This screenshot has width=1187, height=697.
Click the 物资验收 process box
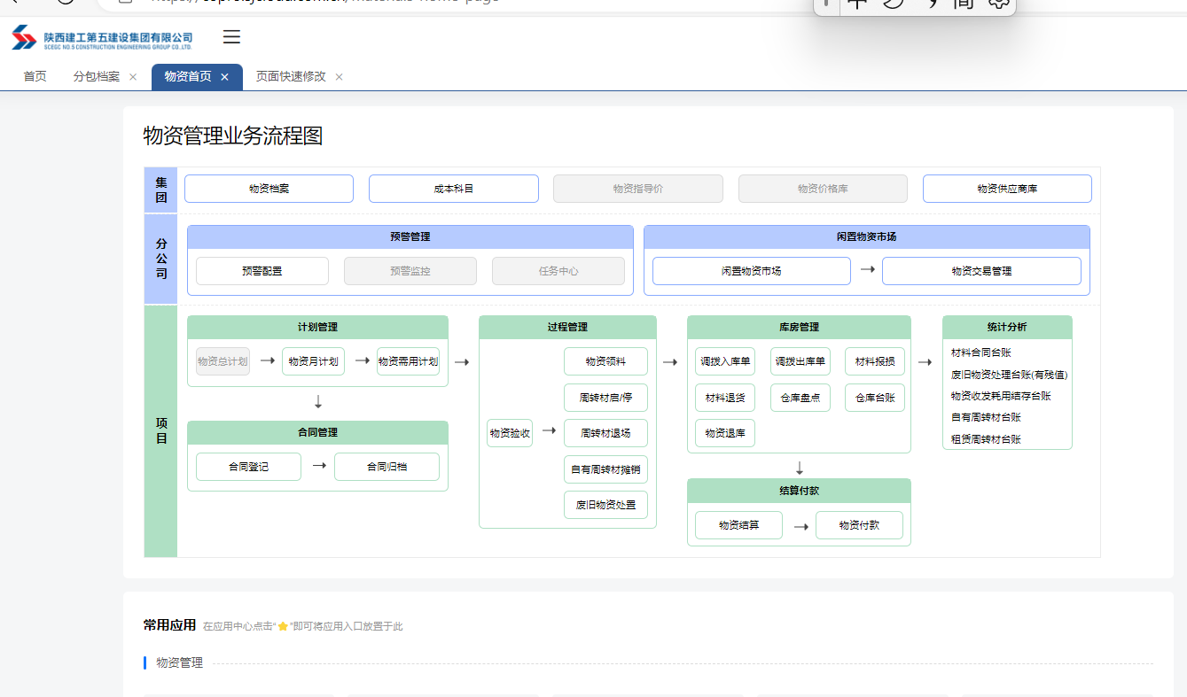(510, 433)
